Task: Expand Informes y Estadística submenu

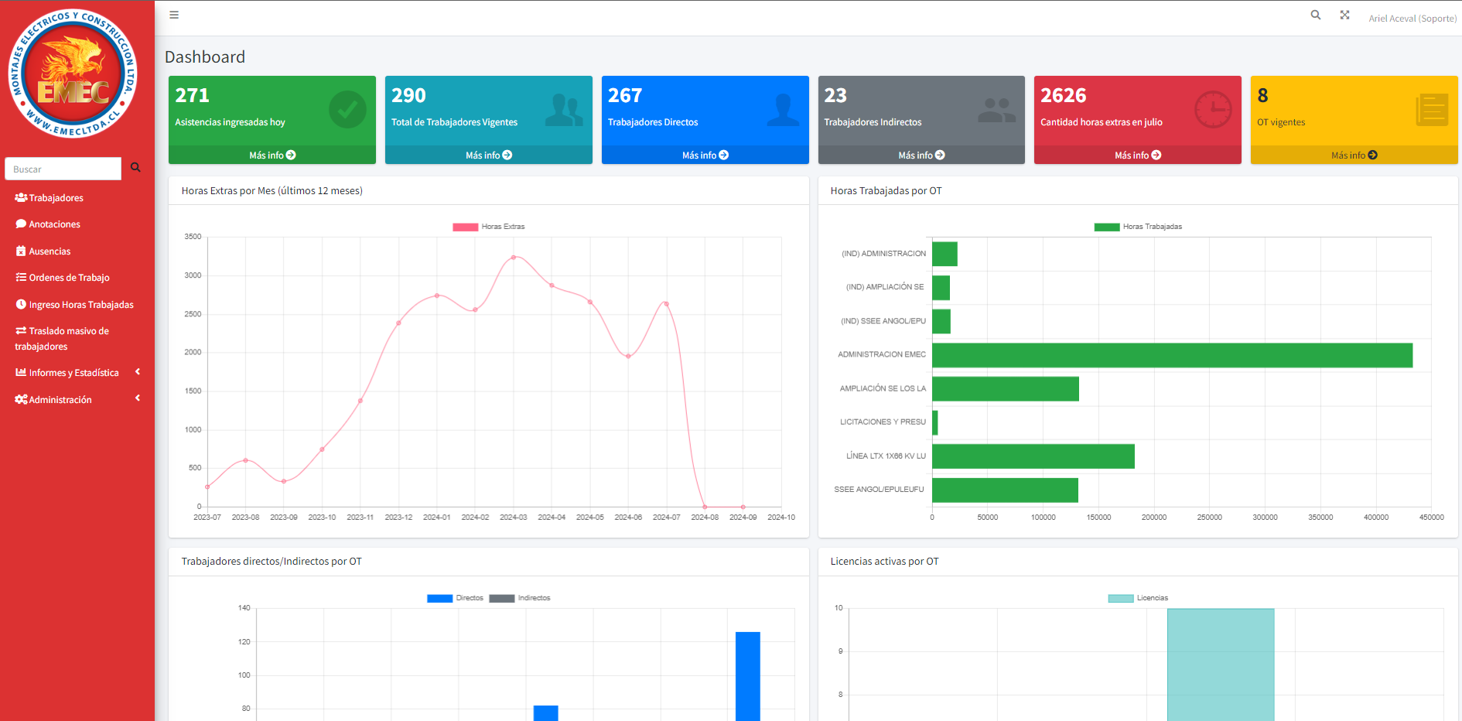Action: [x=74, y=373]
